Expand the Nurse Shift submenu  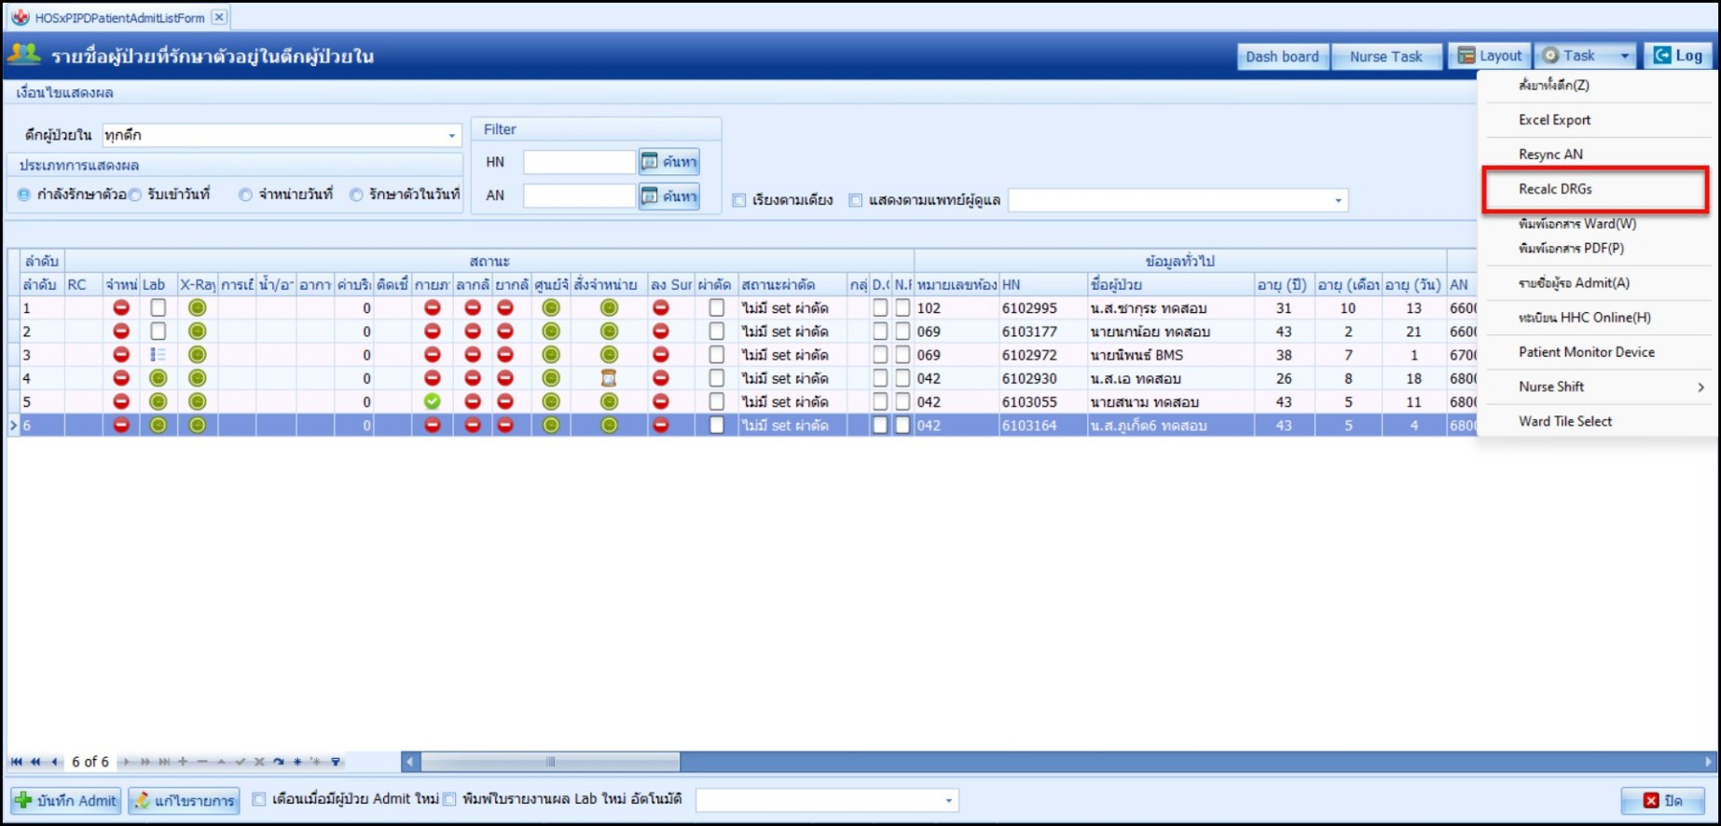coord(1700,387)
